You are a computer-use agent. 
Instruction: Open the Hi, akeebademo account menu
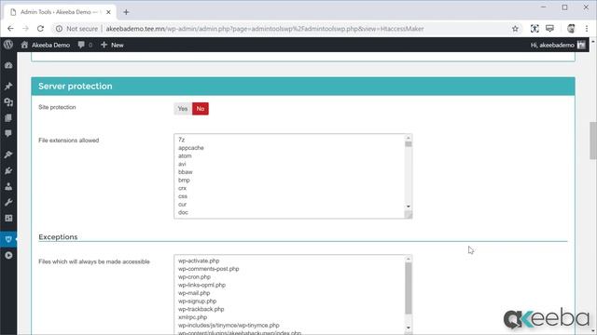pyautogui.click(x=558, y=45)
